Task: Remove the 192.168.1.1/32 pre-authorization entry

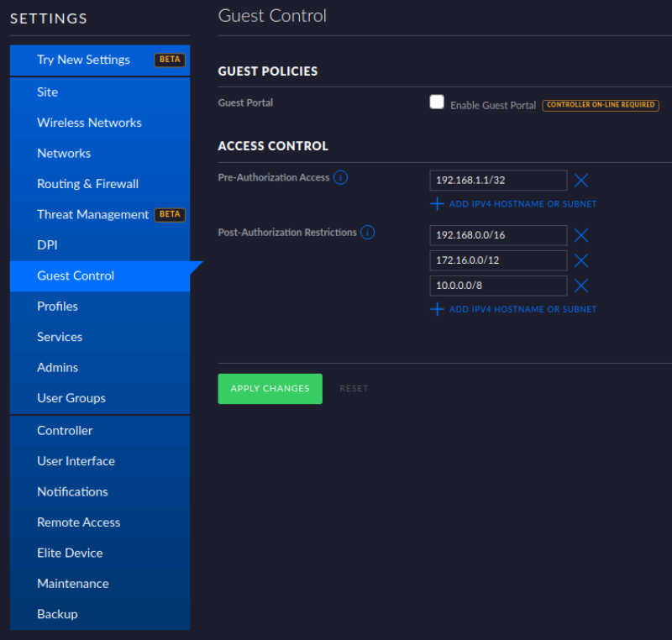Action: 580,181
